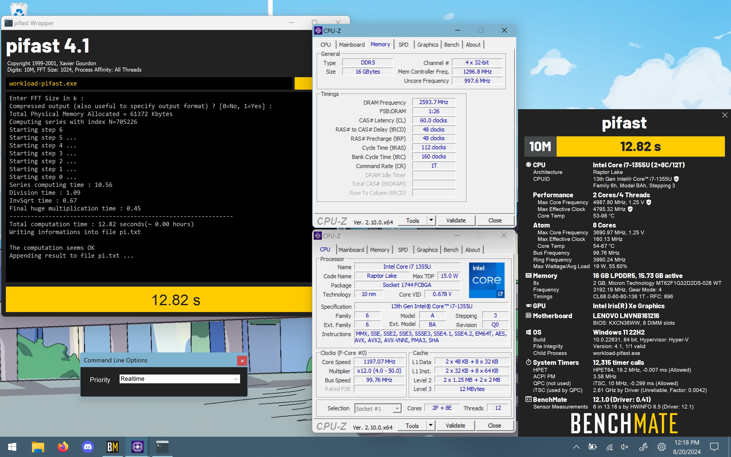The width and height of the screenshot is (731, 457).
Task: Click 'Intel Iris(R) Xe Graphics' text
Action: [629, 306]
